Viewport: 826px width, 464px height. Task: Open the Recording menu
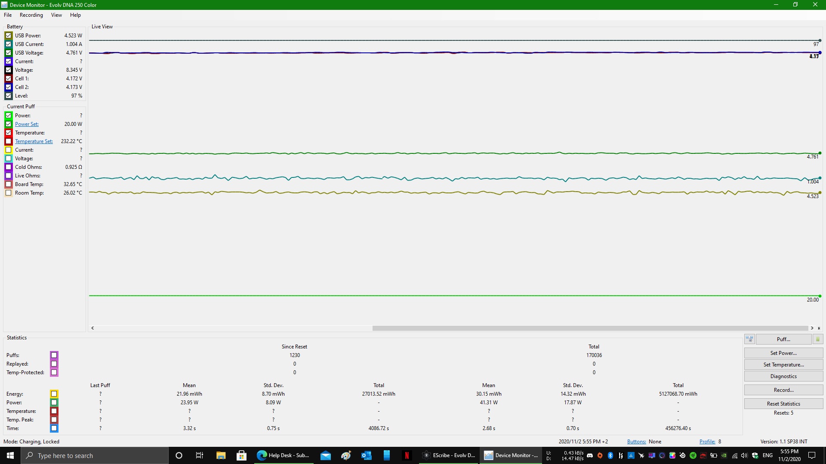[31, 15]
